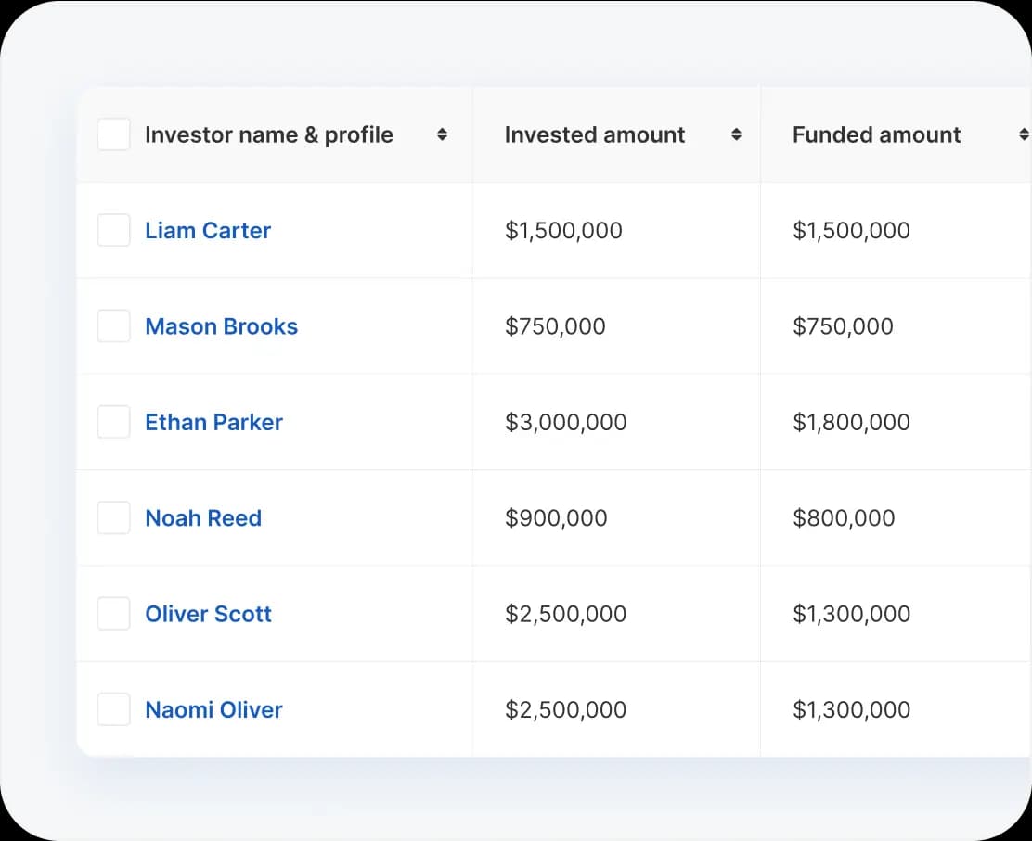Image resolution: width=1032 pixels, height=841 pixels.
Task: Sort by Investor name & profile arrow icon
Action: click(442, 135)
